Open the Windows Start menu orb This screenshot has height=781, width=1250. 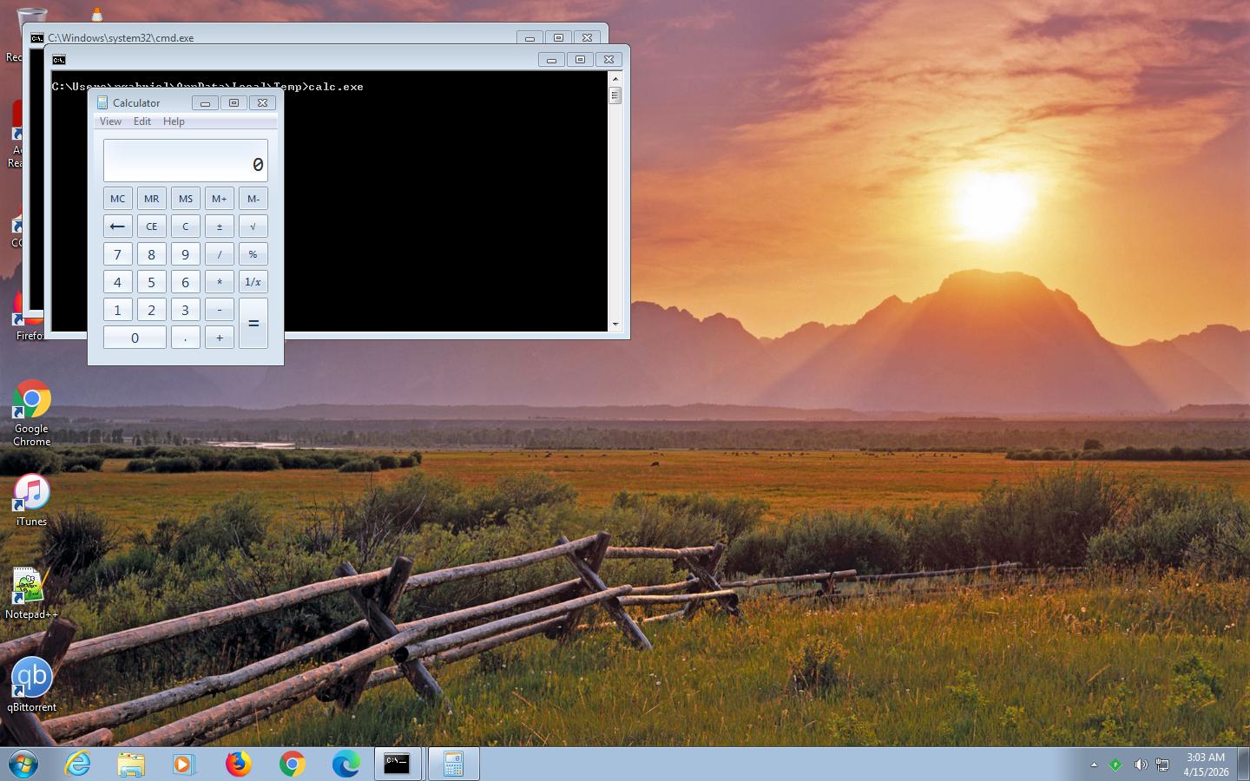coord(23,764)
